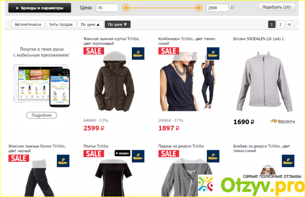Image resolution: width=305 pixels, height=197 pixels.
Task: Select the Автоматически sorting tab
Action: pyautogui.click(x=28, y=24)
